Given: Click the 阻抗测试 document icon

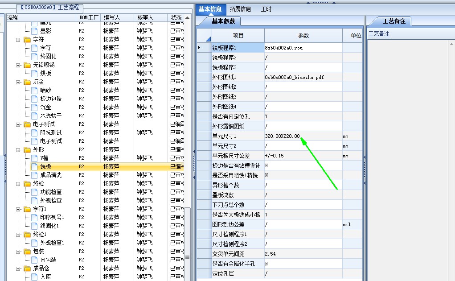Looking at the screenshot, I should tap(34, 132).
